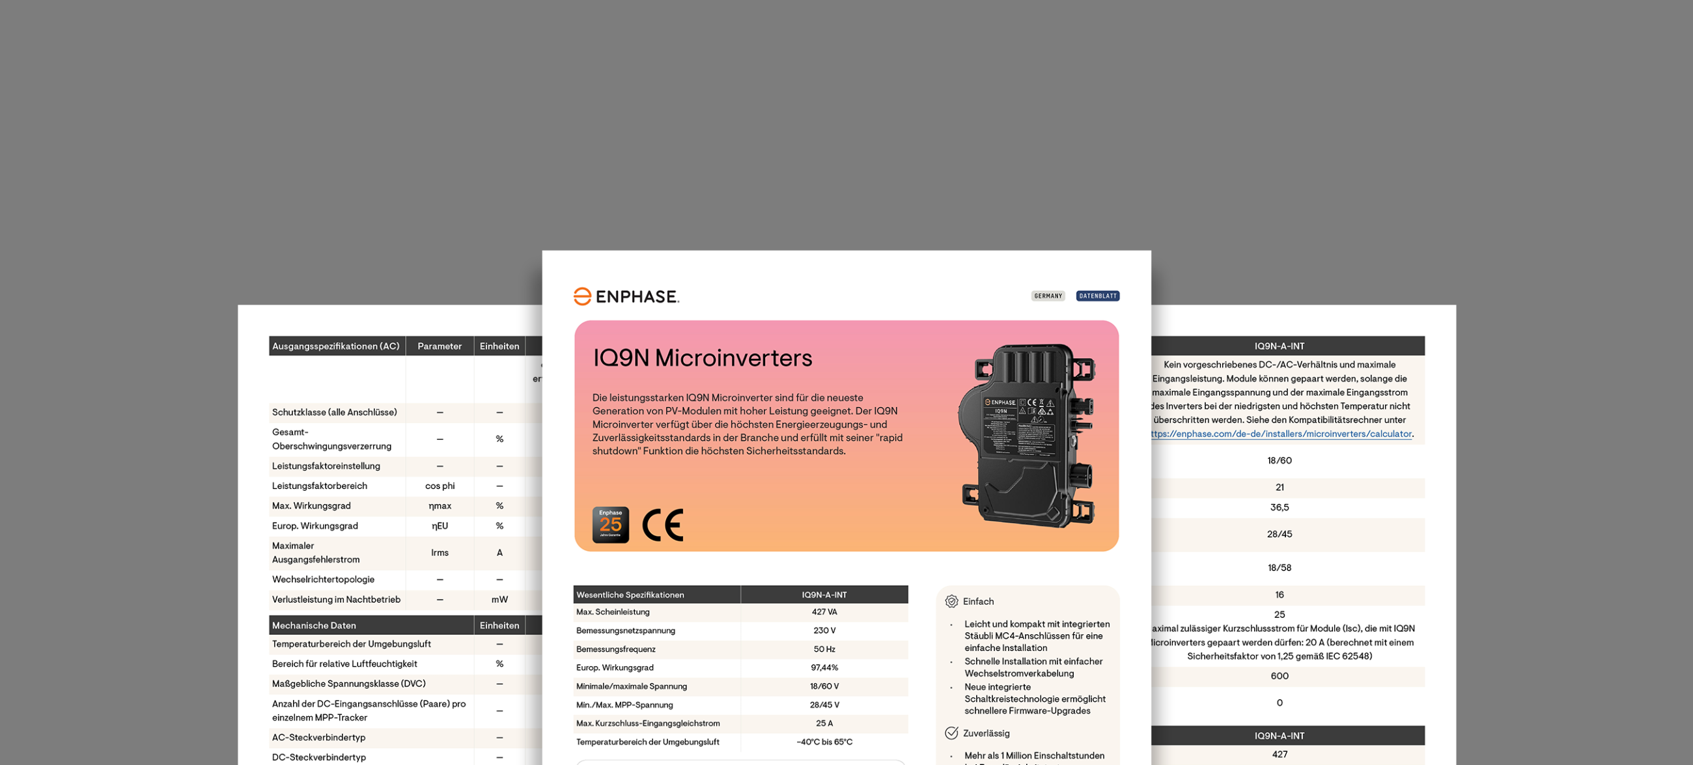This screenshot has height=765, width=1693.
Task: Click the Enphase logo on the datasheet
Action: (x=626, y=296)
